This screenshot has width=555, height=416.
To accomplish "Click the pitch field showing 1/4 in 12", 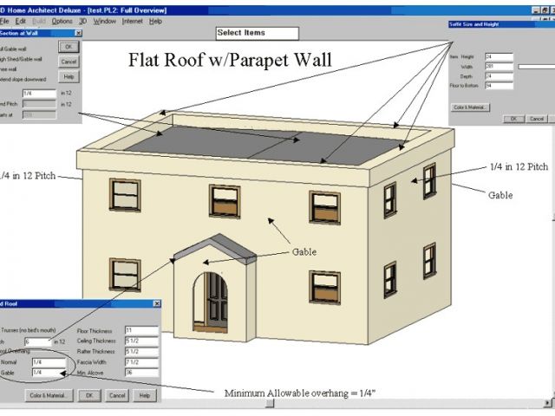I will pos(41,92).
